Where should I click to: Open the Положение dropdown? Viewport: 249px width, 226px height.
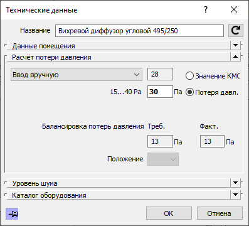pos(163,159)
